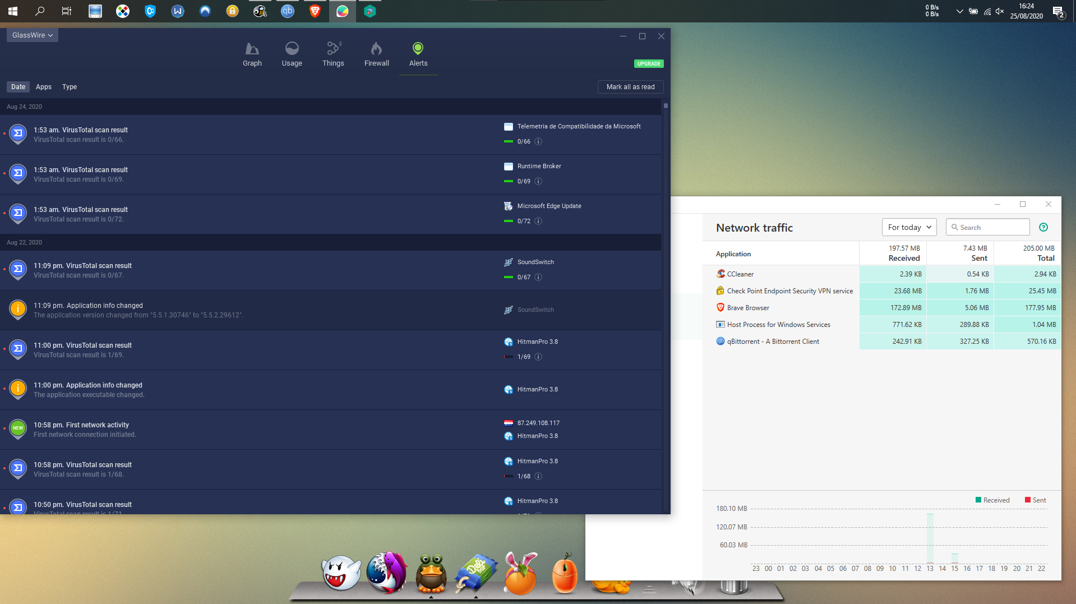Open the Windows notification center
The width and height of the screenshot is (1076, 604).
point(1059,12)
